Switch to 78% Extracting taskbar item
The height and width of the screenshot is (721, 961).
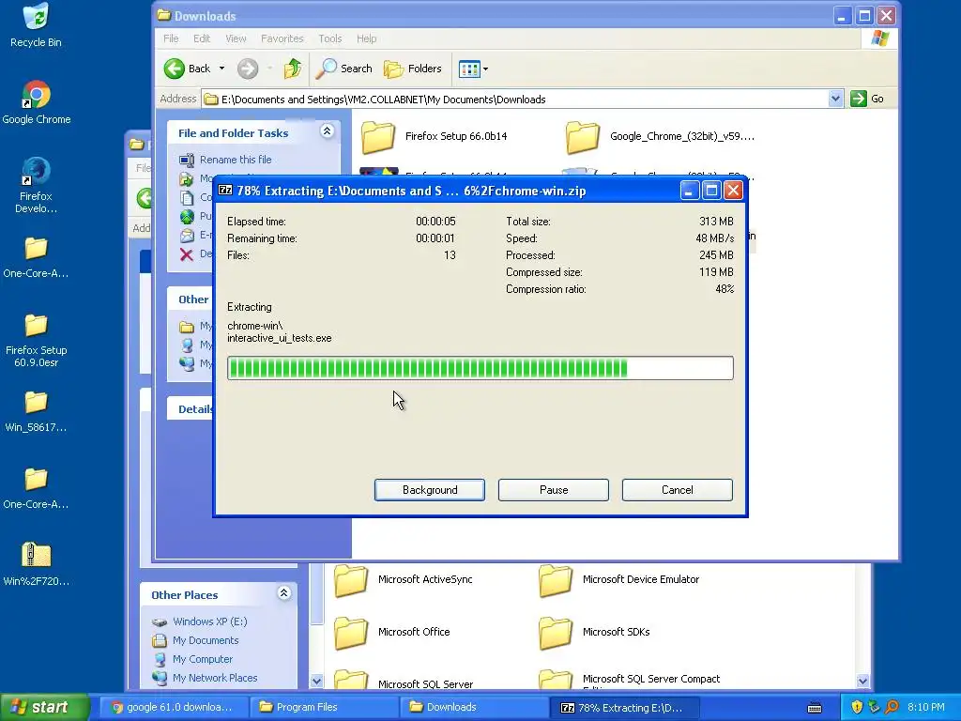624,707
